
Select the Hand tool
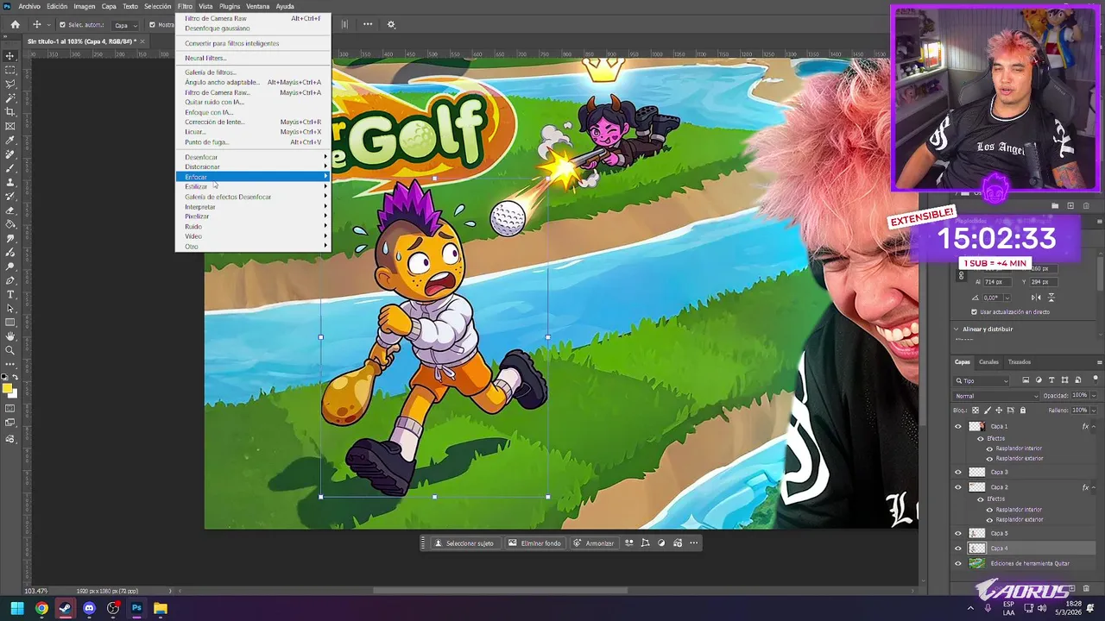10,336
